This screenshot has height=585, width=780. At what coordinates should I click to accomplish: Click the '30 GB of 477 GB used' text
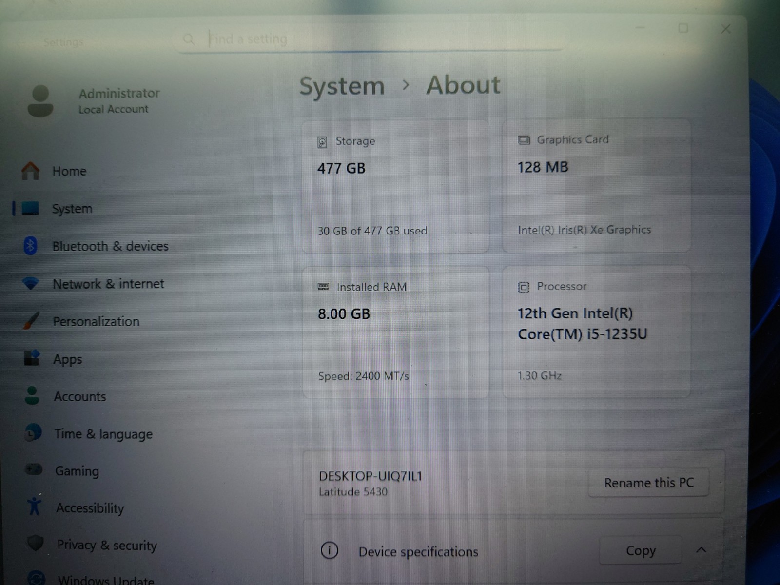click(x=372, y=231)
